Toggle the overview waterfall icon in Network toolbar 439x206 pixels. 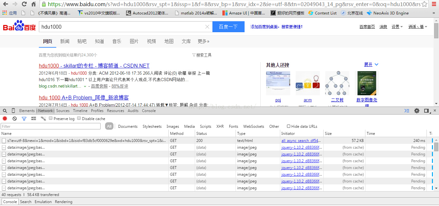43,119
